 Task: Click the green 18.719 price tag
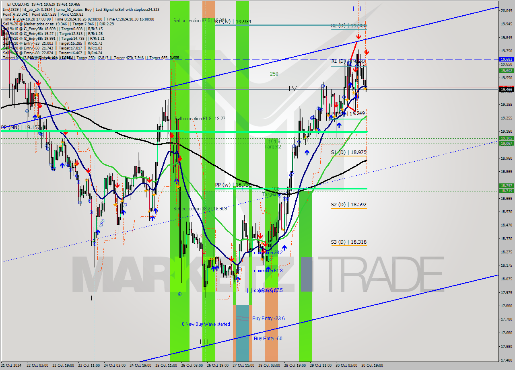506,191
